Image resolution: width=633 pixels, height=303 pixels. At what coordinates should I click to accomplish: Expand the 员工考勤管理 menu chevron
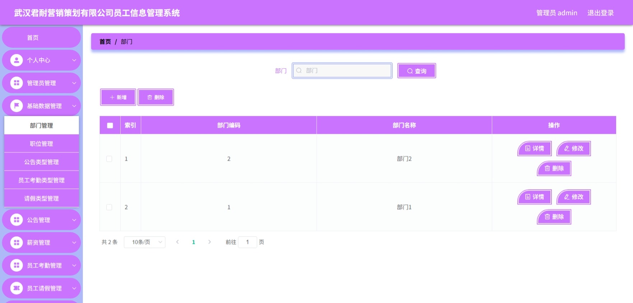(x=74, y=265)
